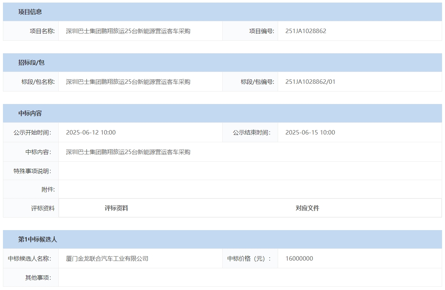Click the 公示结束时间 label

[252, 133]
